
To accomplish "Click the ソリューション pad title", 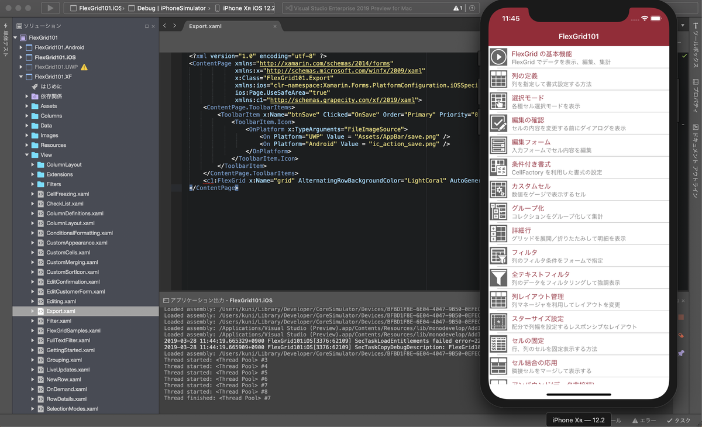I will [42, 26].
